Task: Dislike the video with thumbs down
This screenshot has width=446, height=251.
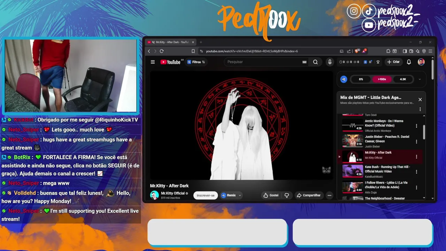Action: tap(287, 195)
